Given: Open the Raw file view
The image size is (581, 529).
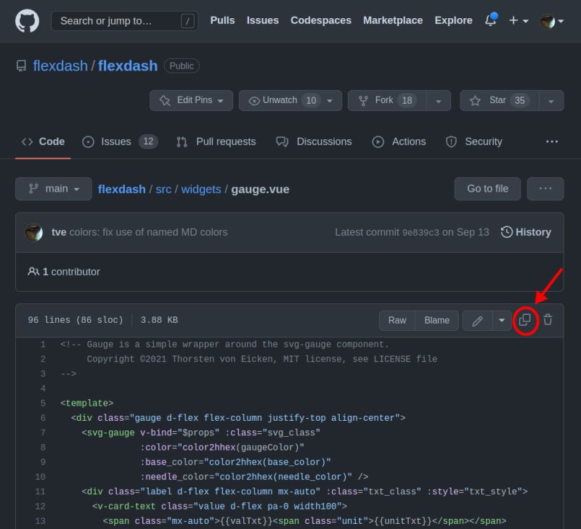Looking at the screenshot, I should [397, 320].
